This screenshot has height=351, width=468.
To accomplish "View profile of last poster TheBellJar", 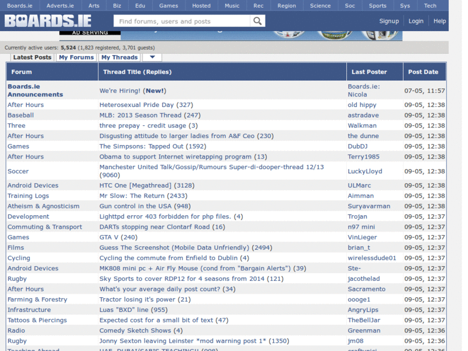I will [x=364, y=320].
